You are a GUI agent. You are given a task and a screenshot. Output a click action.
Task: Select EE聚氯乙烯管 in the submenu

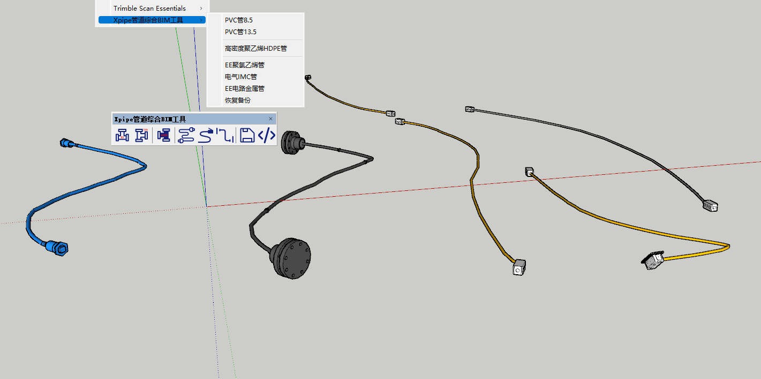[244, 65]
